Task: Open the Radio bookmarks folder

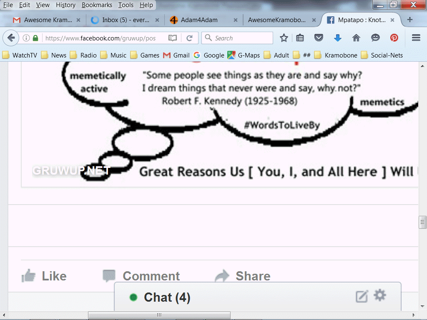Action: 83,55
